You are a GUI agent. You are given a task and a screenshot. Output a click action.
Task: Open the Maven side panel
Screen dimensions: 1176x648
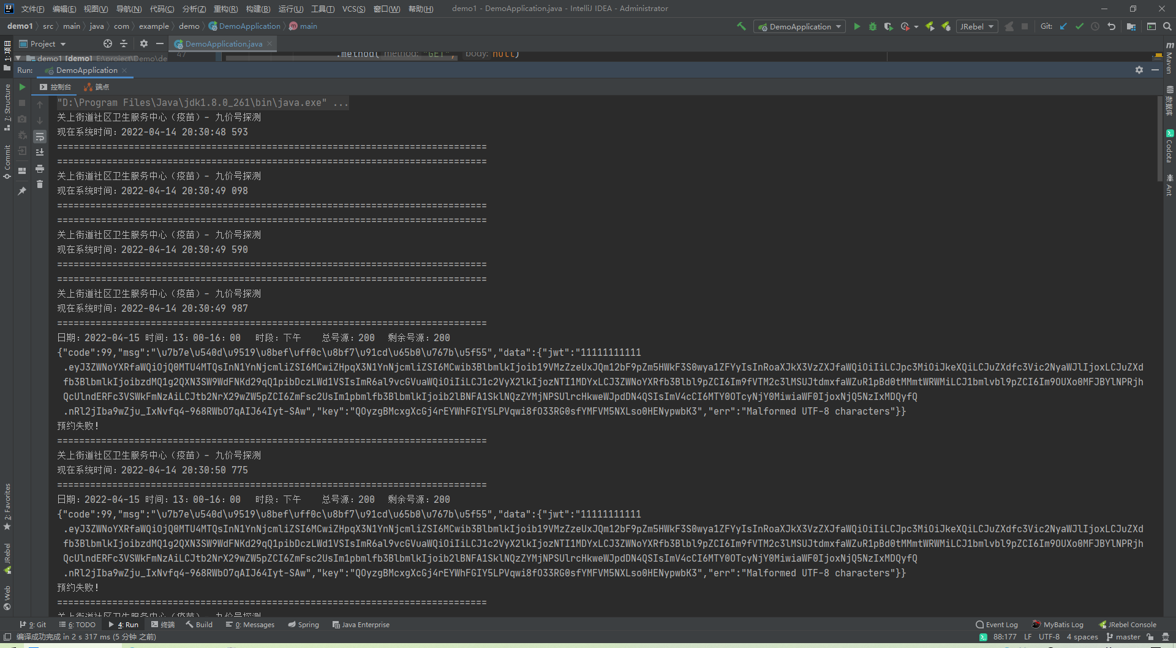(1169, 58)
